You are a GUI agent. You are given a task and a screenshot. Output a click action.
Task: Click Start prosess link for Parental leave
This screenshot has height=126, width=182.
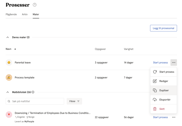click(161, 62)
